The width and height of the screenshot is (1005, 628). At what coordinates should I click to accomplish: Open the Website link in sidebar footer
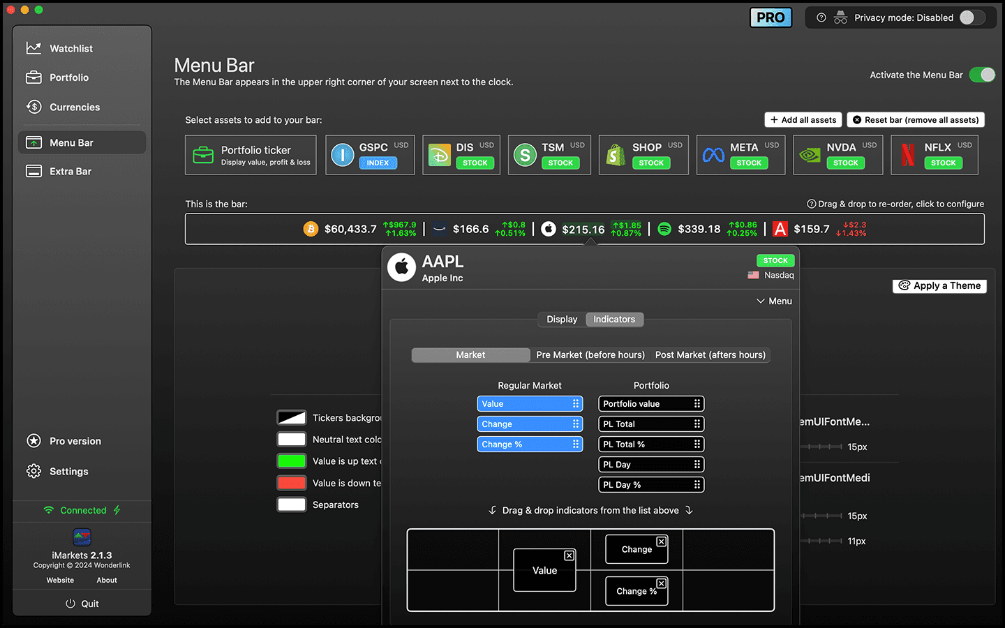tap(60, 581)
